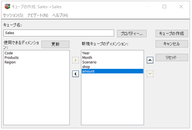Image resolution: width=192 pixels, height=130 pixels.
Task: Click the キューブの作成 button
Action: (x=172, y=34)
